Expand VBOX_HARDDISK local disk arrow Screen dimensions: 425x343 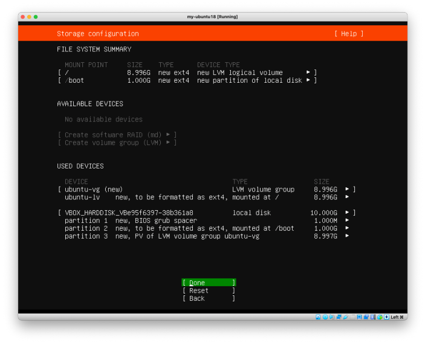[347, 212]
